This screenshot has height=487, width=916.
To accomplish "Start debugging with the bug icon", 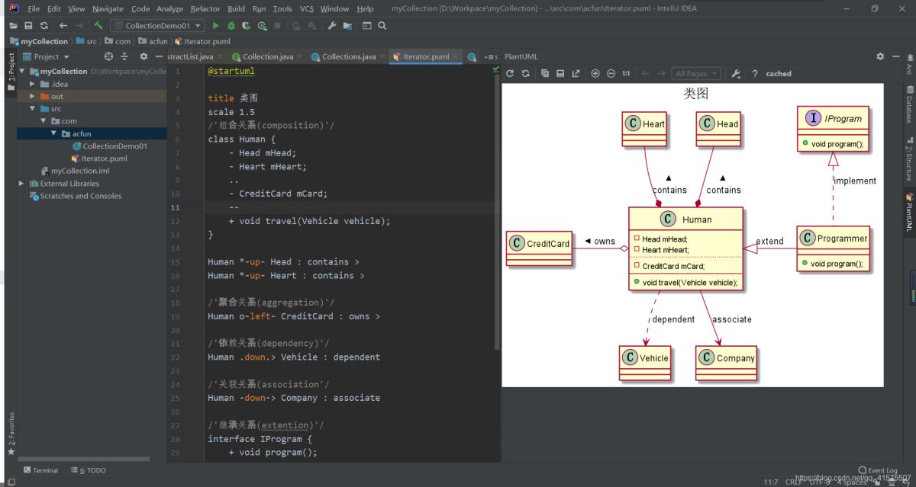I will (x=231, y=26).
